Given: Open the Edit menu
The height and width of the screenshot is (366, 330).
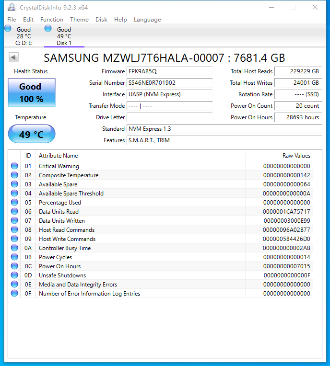Looking at the screenshot, I should 28,19.
